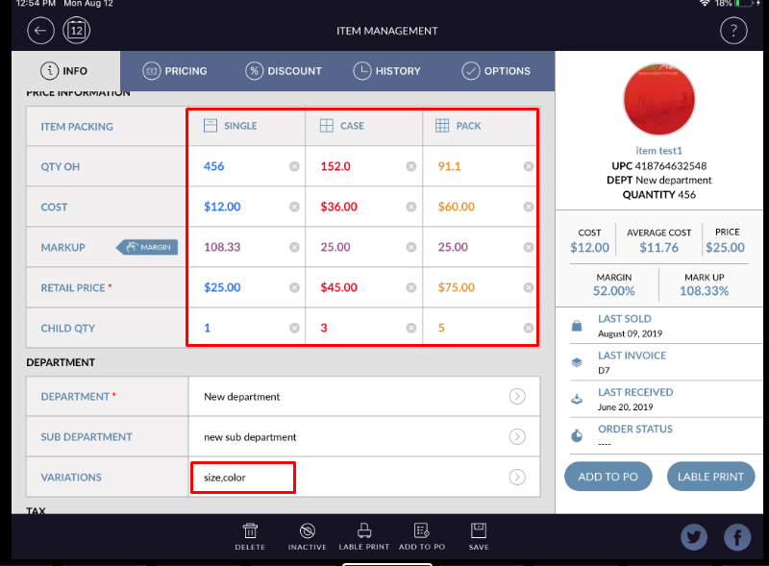Screen dimensions: 769x566
Task: Open the help question mark icon
Action: [x=733, y=31]
